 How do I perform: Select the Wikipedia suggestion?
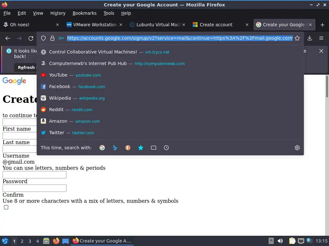point(170,98)
